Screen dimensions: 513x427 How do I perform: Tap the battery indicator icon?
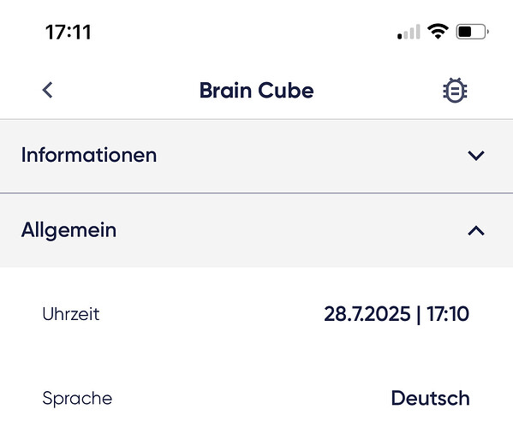point(472,32)
